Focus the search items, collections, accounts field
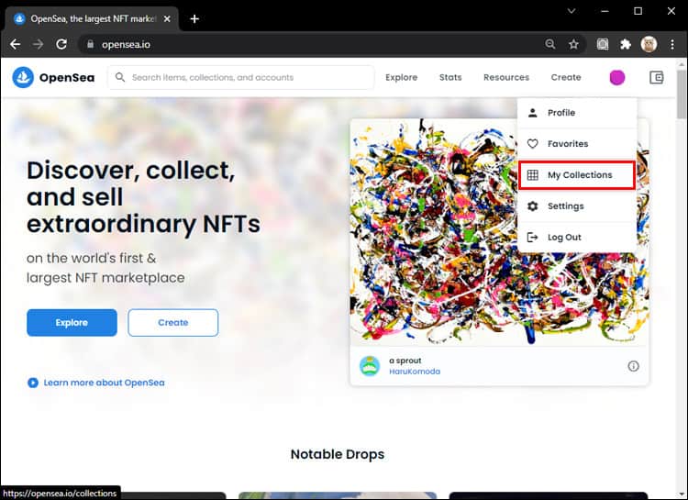Image resolution: width=688 pixels, height=500 pixels. 241,77
